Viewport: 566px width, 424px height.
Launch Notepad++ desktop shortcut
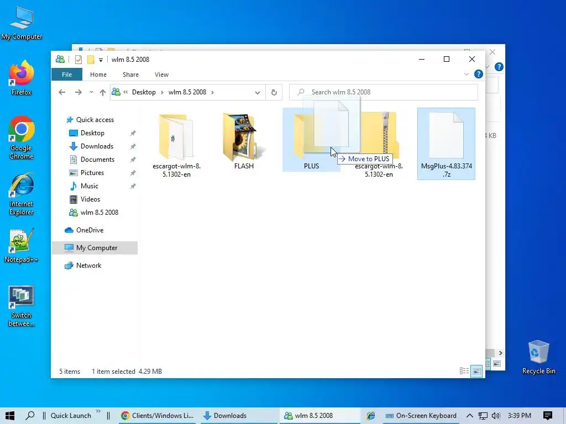coord(22,246)
